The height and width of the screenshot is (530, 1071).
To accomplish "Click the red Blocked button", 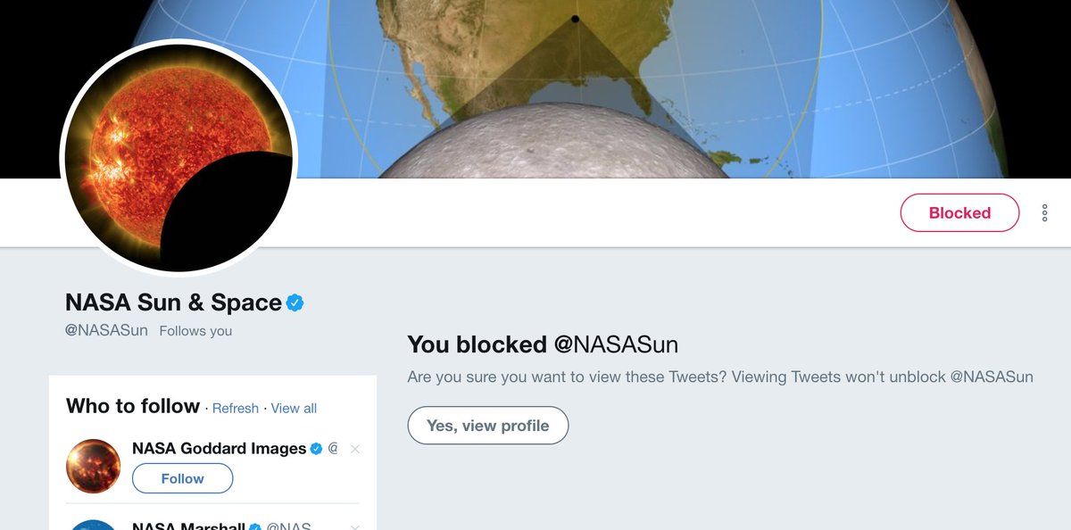I will [959, 213].
